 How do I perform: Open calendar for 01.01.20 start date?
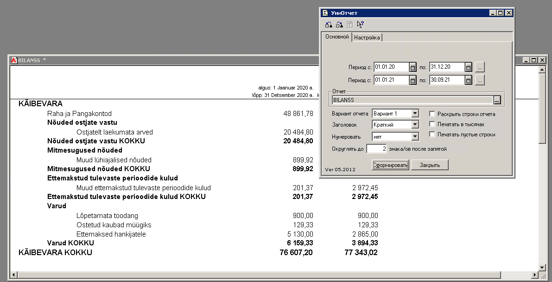pyautogui.click(x=412, y=67)
